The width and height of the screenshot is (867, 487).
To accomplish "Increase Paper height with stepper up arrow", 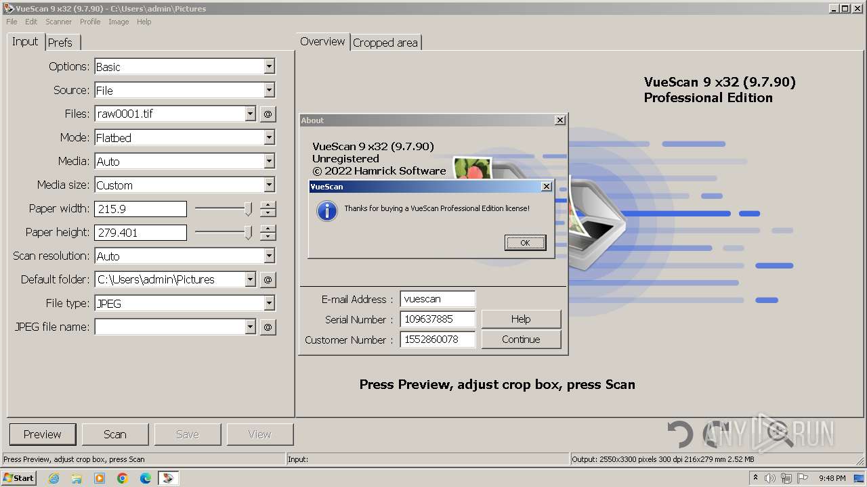I will [268, 229].
